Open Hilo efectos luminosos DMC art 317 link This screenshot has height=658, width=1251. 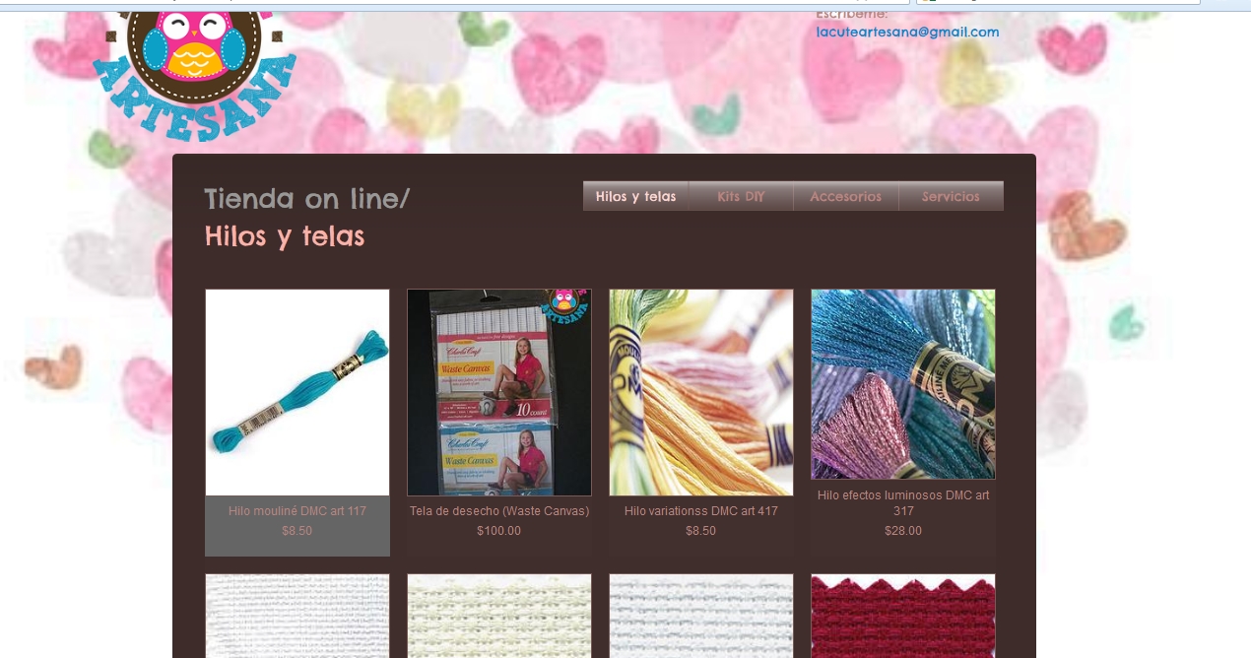point(903,503)
